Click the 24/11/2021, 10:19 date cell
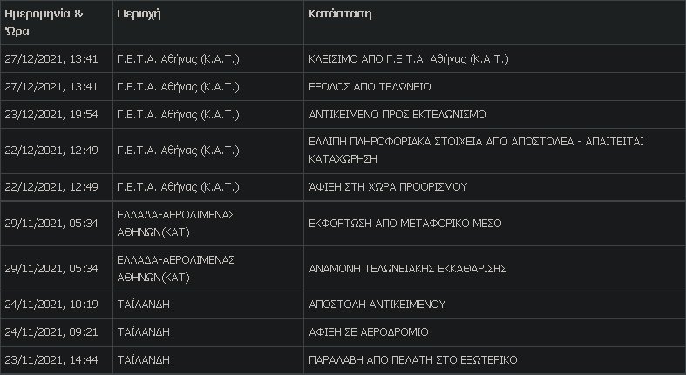The height and width of the screenshot is (375, 686). (x=51, y=305)
